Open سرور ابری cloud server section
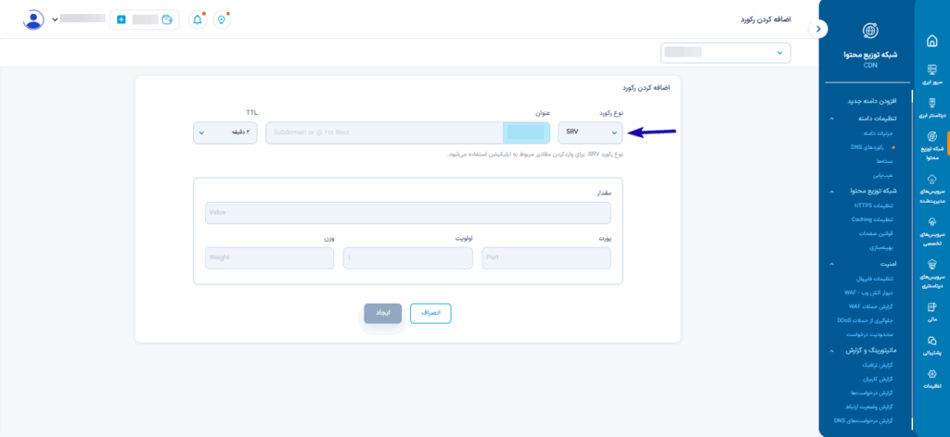950x437 pixels. click(x=931, y=74)
